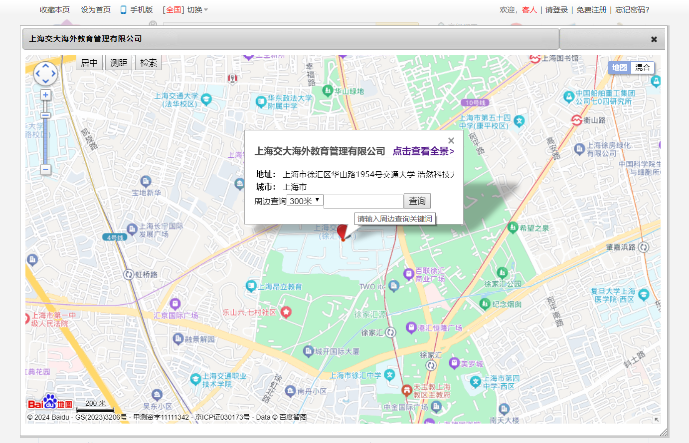Image resolution: width=689 pixels, height=443 pixels.
Task: Open the 300米 nearby radius dropdown
Action: click(x=305, y=201)
